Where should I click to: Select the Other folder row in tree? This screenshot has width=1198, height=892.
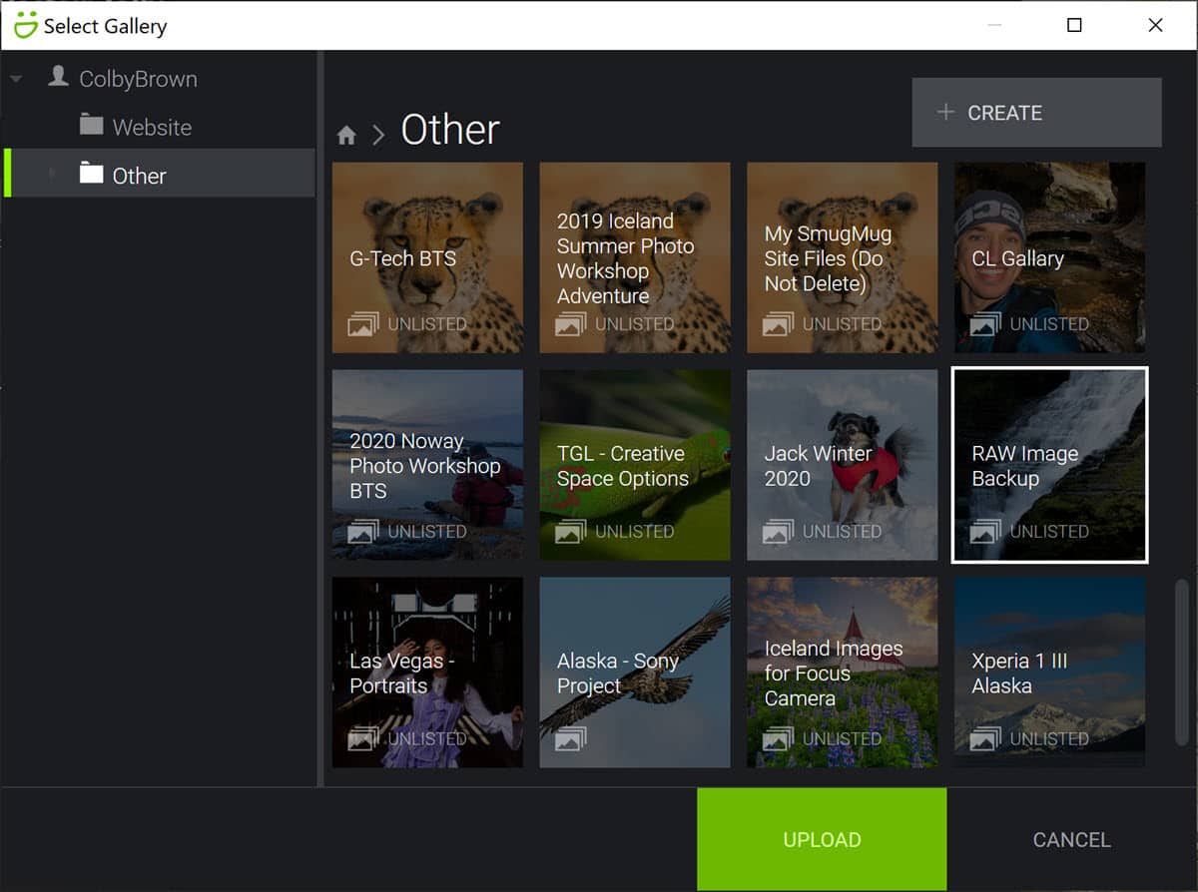click(x=160, y=175)
